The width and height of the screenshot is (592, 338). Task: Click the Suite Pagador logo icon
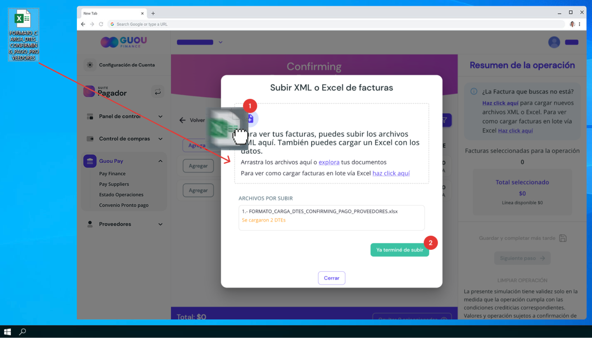point(89,91)
